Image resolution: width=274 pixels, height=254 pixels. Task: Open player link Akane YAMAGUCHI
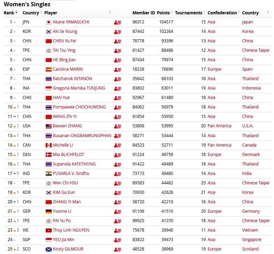pos(71,22)
